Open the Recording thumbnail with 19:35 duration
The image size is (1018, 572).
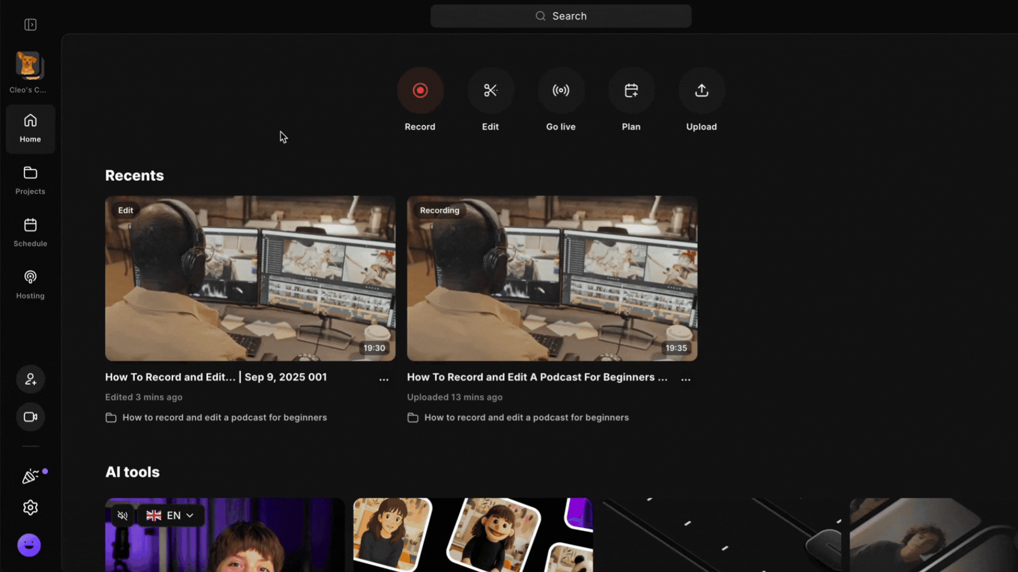[552, 279]
